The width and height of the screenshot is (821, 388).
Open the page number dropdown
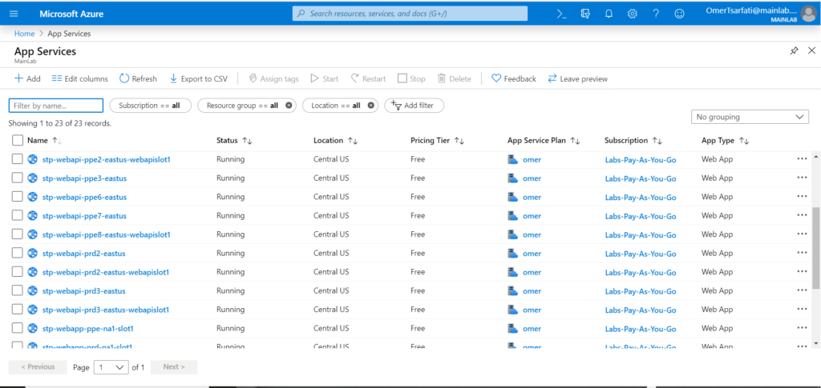tap(111, 367)
